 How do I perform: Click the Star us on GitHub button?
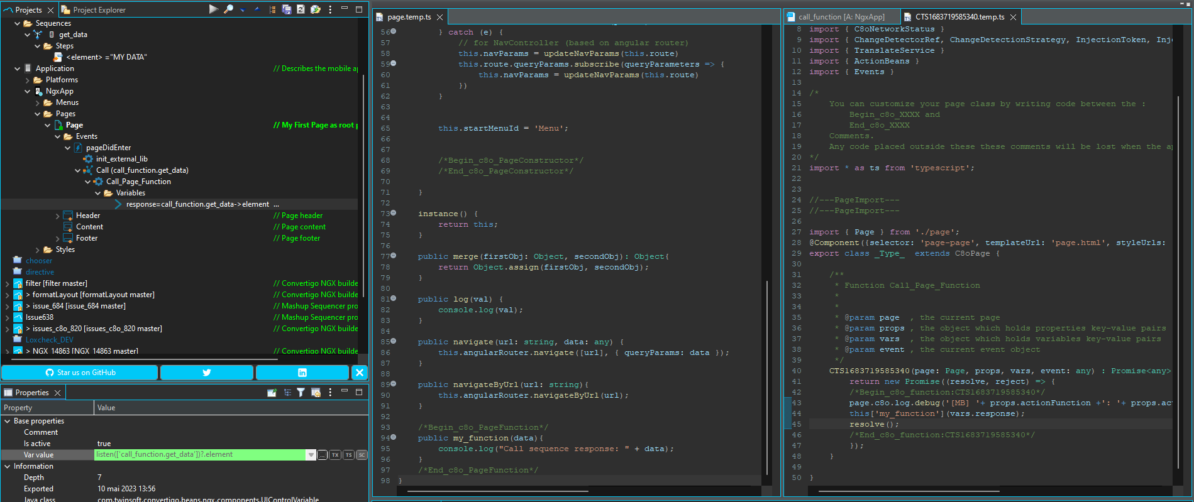pyautogui.click(x=80, y=373)
